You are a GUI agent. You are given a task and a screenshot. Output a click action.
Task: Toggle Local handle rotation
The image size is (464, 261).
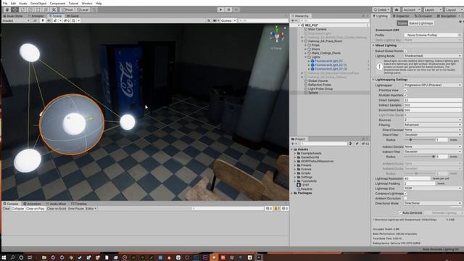83,9
